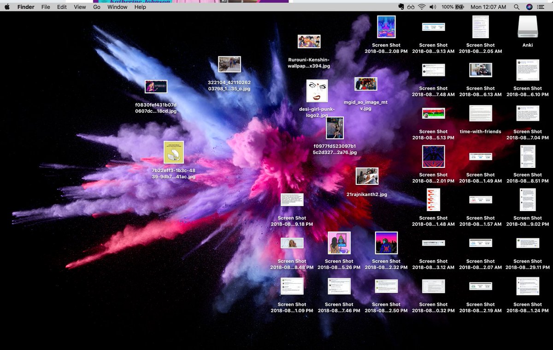553x350 pixels.
Task: Open the volume control in menu bar
Action: click(433, 7)
